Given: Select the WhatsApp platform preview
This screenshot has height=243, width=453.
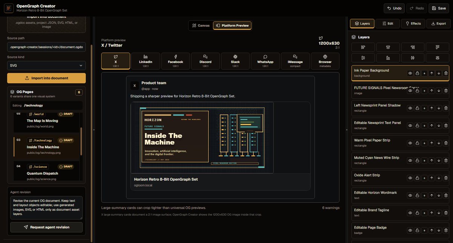Looking at the screenshot, I should tap(265, 61).
